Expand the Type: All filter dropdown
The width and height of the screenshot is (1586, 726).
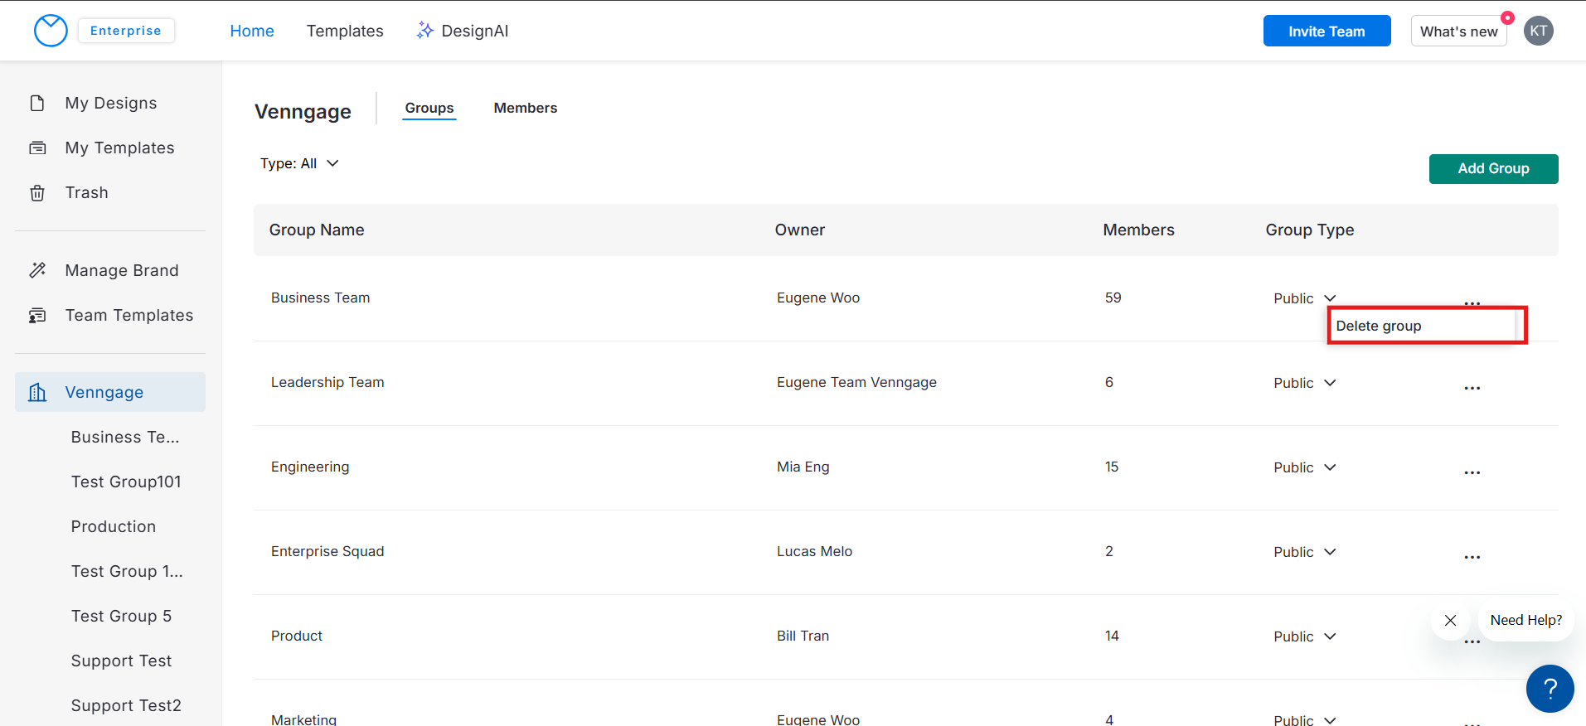299,163
